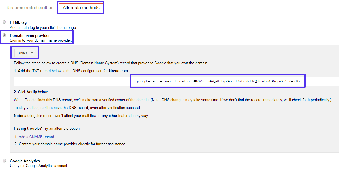Click the 'Contact your domain name provider' step
339x171 pixels.
click(x=72, y=144)
